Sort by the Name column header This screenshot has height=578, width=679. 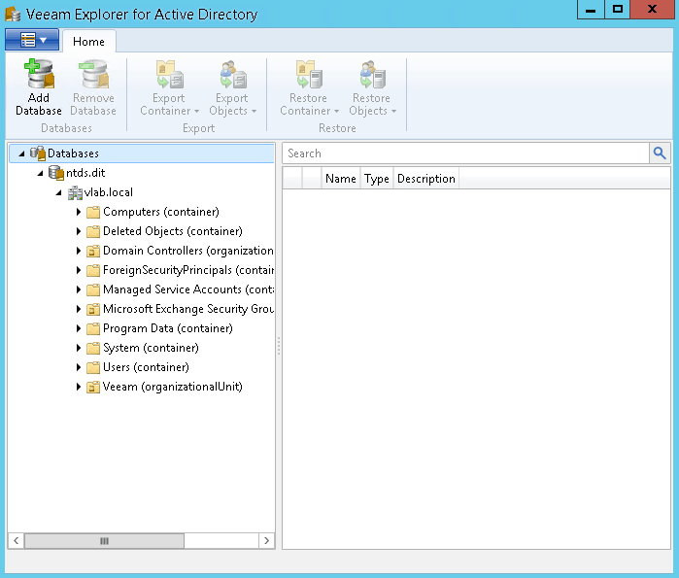341,179
